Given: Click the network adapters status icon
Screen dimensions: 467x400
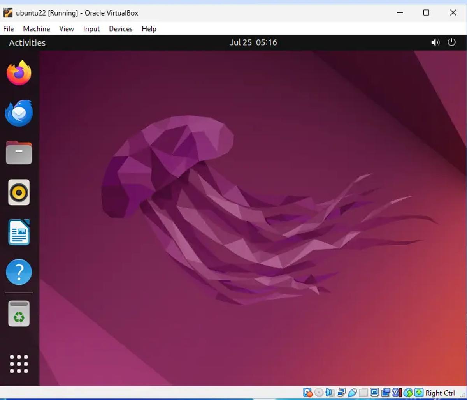Looking at the screenshot, I should tap(341, 393).
